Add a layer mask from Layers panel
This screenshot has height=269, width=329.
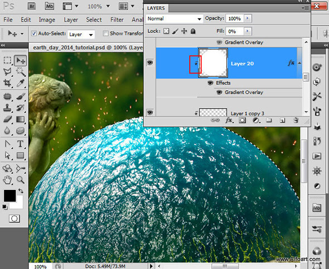pyautogui.click(x=243, y=120)
